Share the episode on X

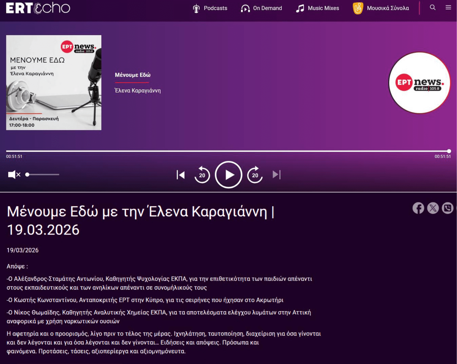point(433,208)
